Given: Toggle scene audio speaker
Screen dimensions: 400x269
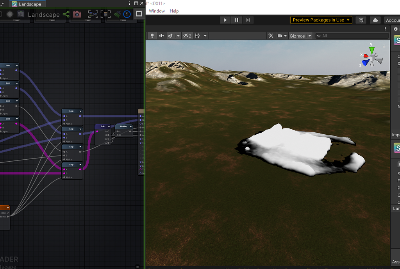Looking at the screenshot, I should tap(161, 36).
